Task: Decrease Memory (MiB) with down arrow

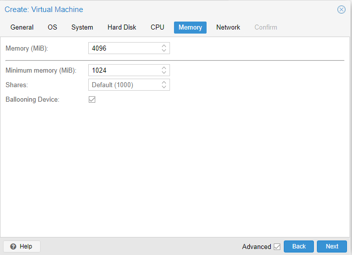Action: [164, 50]
